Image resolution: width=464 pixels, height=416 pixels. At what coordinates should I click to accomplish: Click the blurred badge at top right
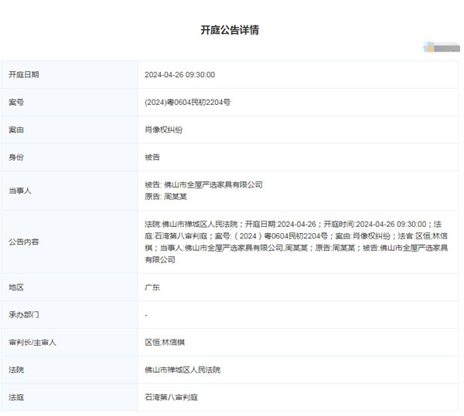point(441,48)
